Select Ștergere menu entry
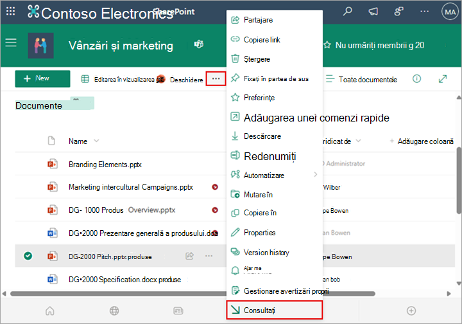The image size is (462, 324). (275, 59)
